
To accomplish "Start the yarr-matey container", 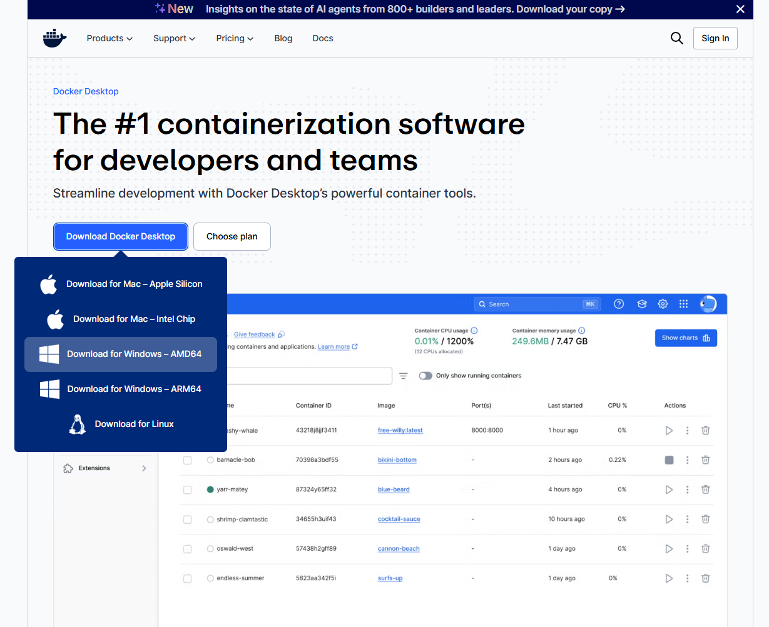I will click(669, 489).
